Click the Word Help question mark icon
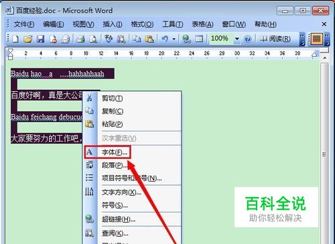 click(x=247, y=39)
